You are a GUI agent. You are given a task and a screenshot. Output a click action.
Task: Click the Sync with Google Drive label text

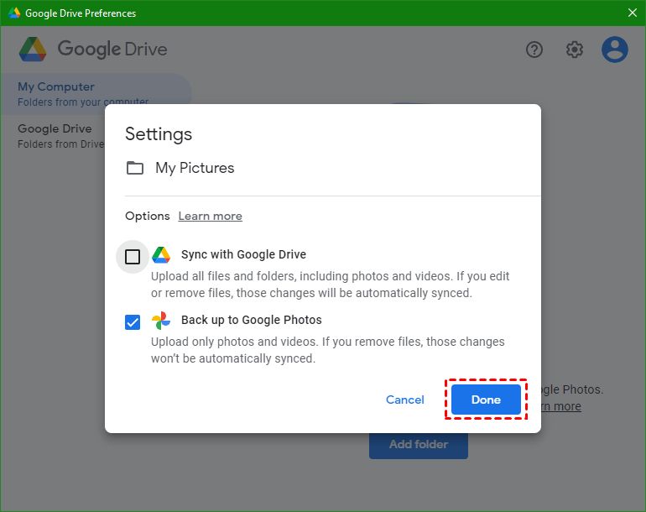pyautogui.click(x=243, y=255)
